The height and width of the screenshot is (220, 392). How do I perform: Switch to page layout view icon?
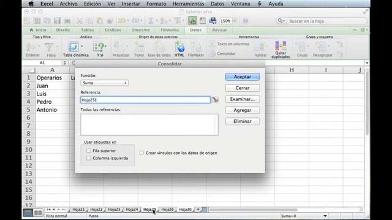click(x=38, y=213)
